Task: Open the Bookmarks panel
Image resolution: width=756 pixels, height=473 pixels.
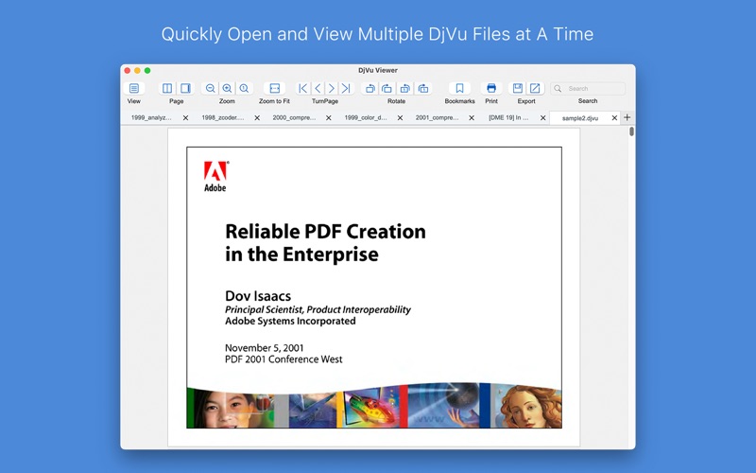Action: pos(459,88)
